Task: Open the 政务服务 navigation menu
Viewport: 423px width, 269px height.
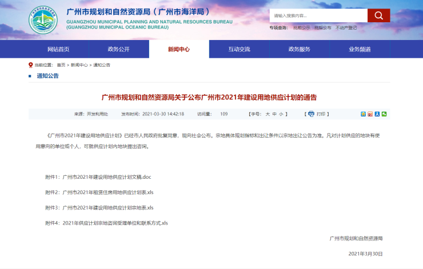Action: pos(300,49)
